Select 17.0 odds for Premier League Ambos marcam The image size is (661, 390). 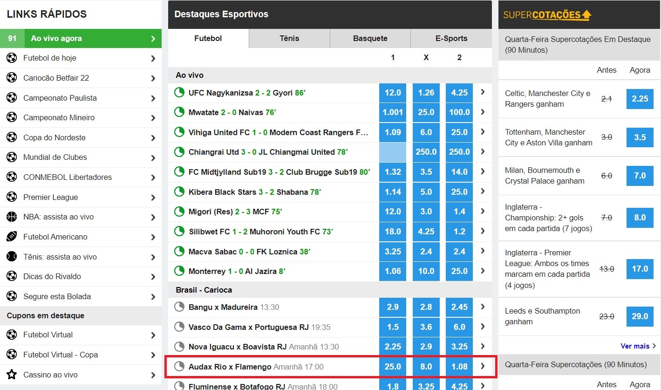pos(640,269)
